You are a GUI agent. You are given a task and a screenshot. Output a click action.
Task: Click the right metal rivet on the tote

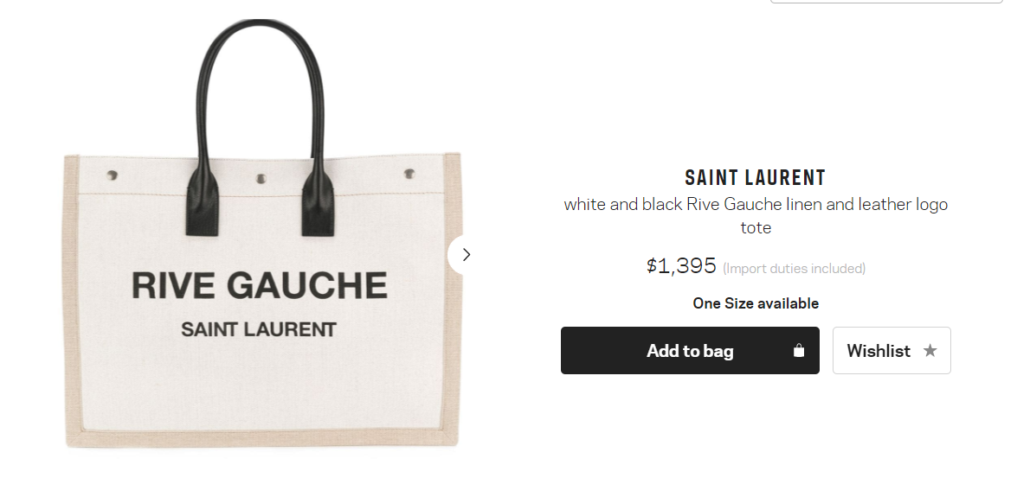[409, 174]
